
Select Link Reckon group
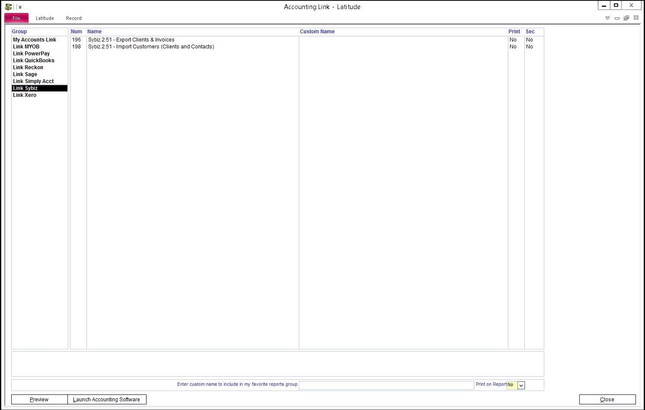tap(39, 67)
